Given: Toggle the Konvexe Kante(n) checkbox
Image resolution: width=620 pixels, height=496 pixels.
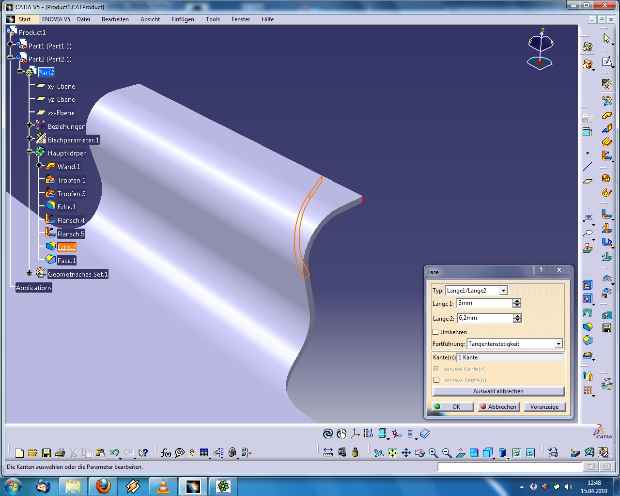Looking at the screenshot, I should pyautogui.click(x=436, y=369).
